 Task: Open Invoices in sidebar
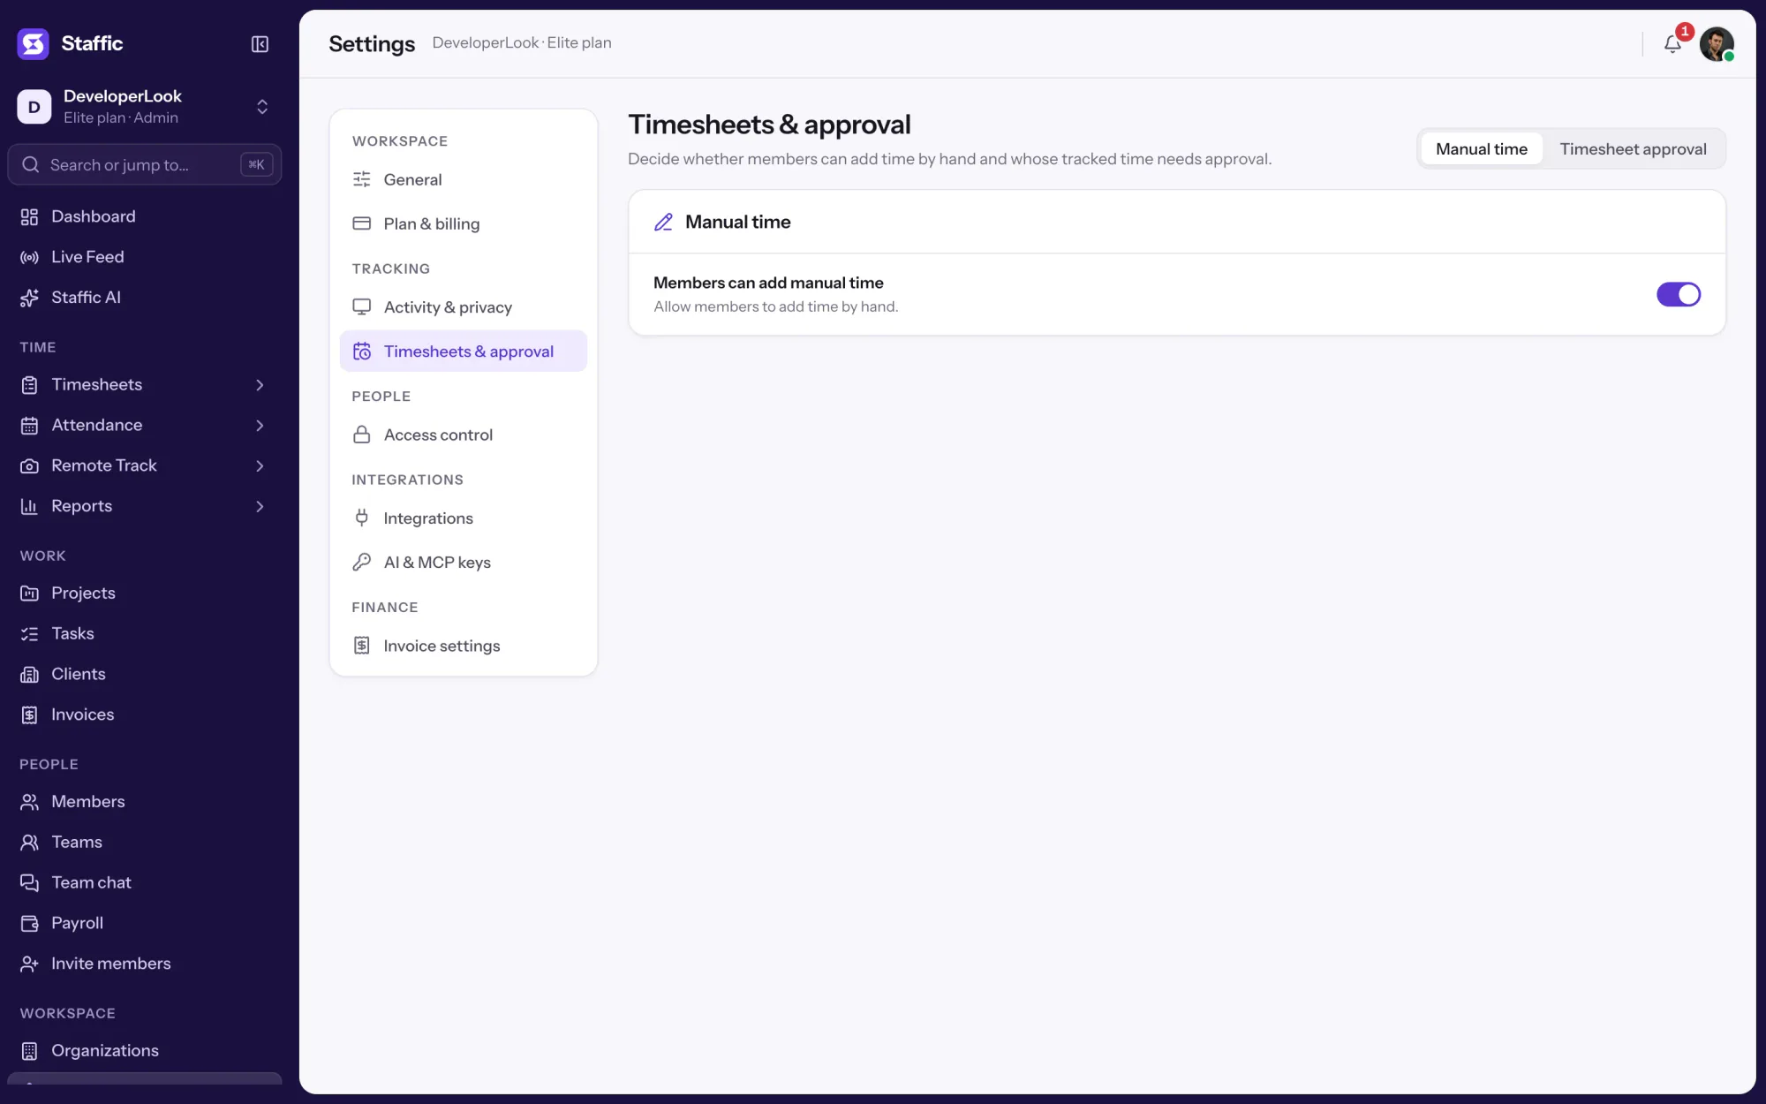[x=145, y=715]
